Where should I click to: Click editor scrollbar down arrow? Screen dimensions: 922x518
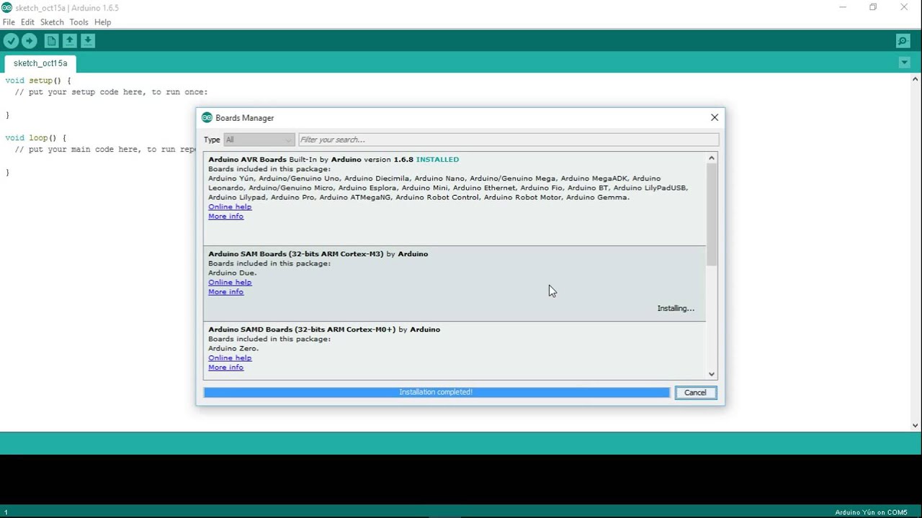point(916,425)
